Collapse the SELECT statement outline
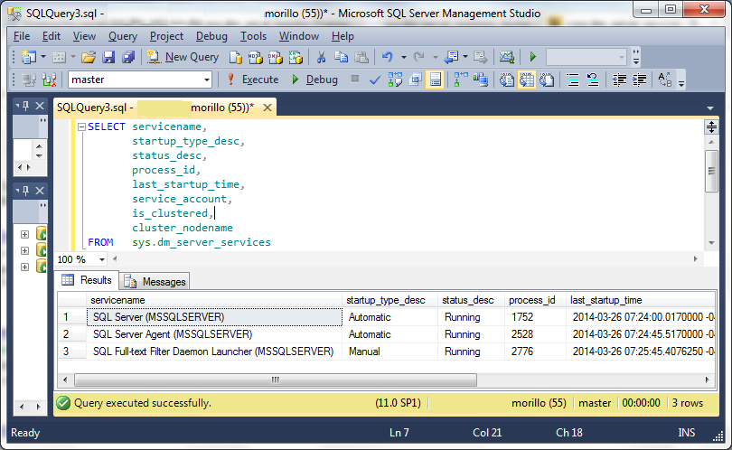This screenshot has width=732, height=450. tap(81, 127)
